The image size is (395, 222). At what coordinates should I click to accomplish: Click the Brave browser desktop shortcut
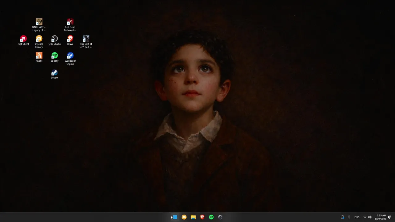70,40
